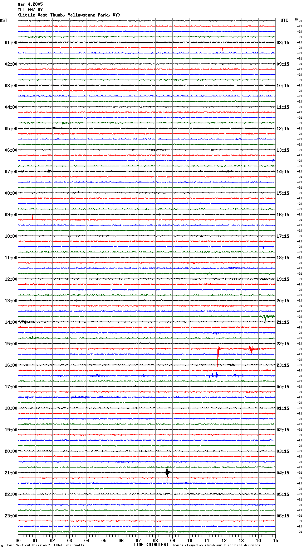Select the 13:00 MST hour label
This screenshot has height=550, width=304.
click(x=11, y=301)
